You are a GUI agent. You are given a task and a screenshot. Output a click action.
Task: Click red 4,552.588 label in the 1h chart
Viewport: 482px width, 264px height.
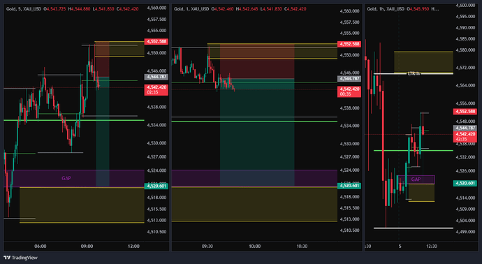tap(465, 112)
